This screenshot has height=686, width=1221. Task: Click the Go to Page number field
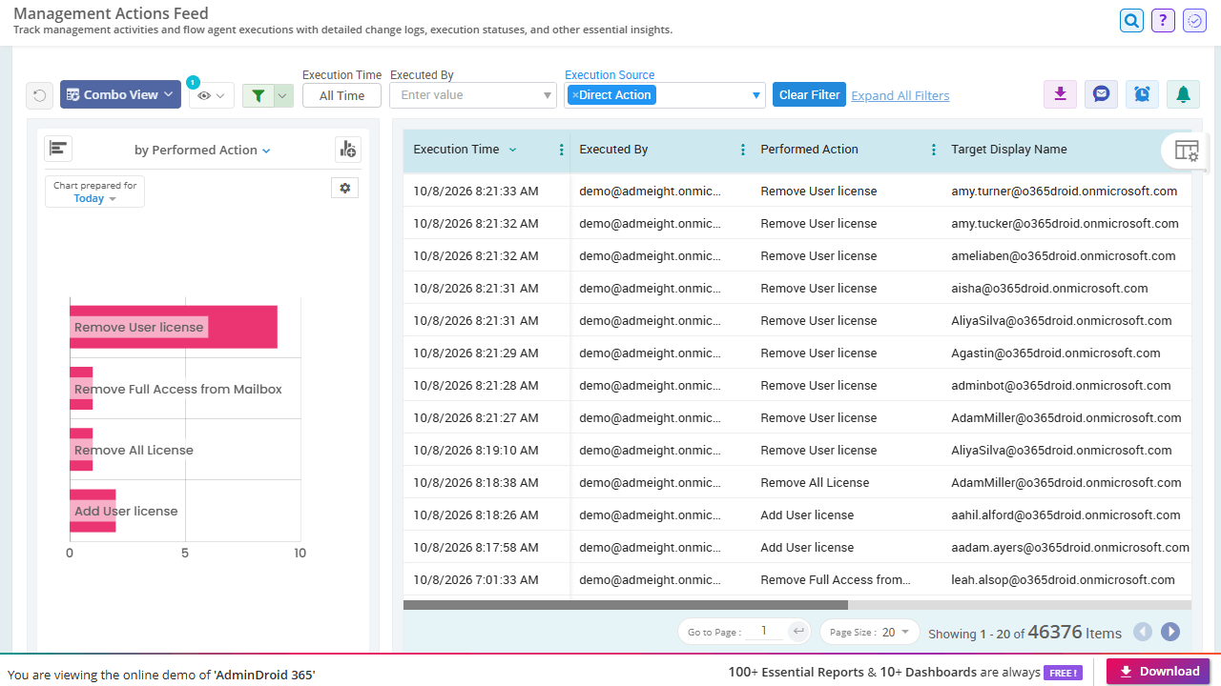click(766, 631)
